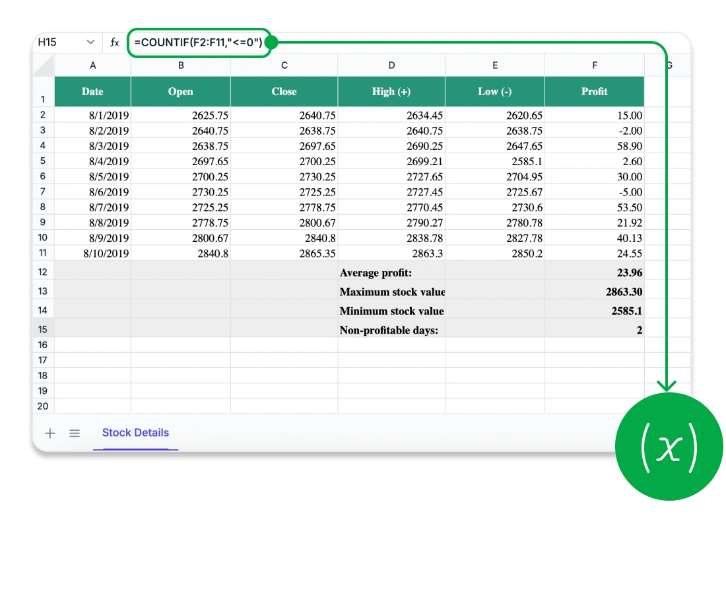Viewport: 726px width, 613px height.
Task: Open the all-sheets hamburger icon
Action: coord(75,433)
